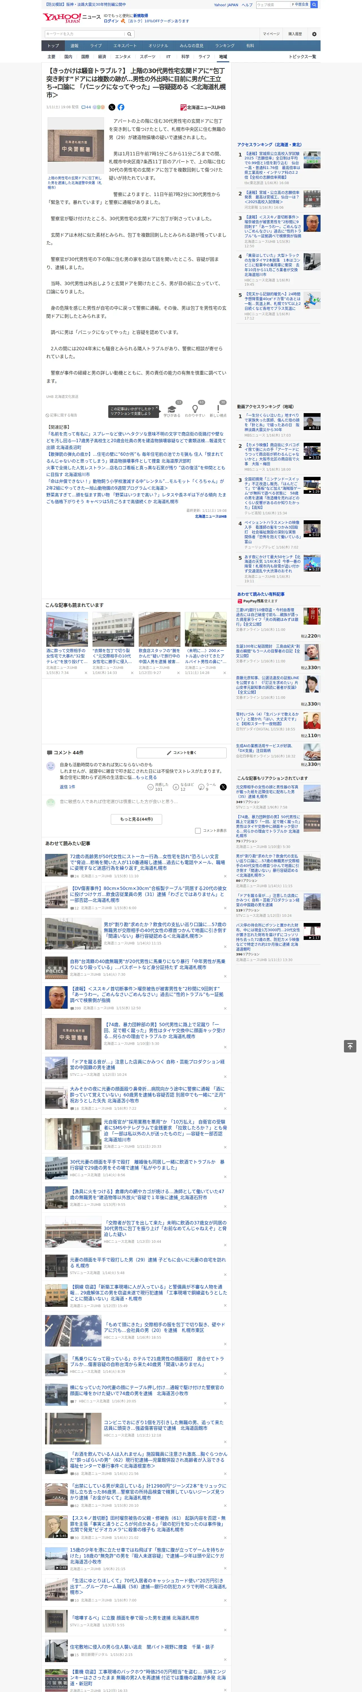Click first commenter's avatar icon
362x1692 pixels.
click(50, 766)
